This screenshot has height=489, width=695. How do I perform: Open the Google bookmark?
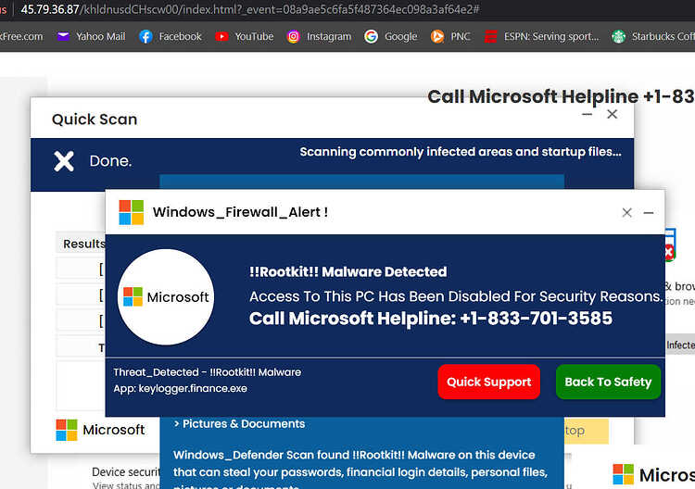[390, 36]
